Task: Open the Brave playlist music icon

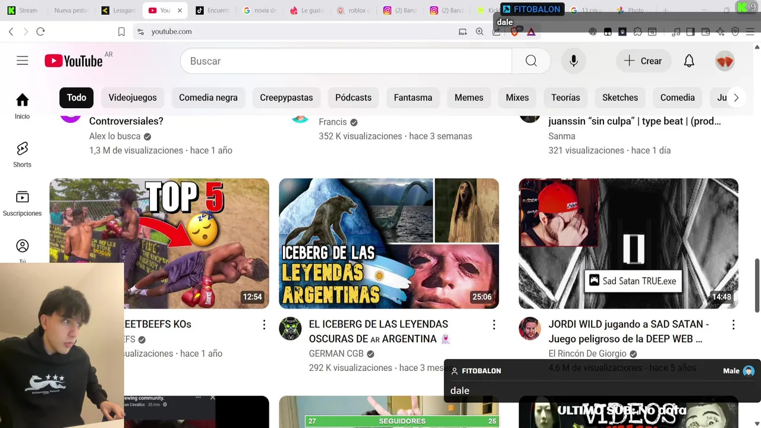Action: coord(676,32)
